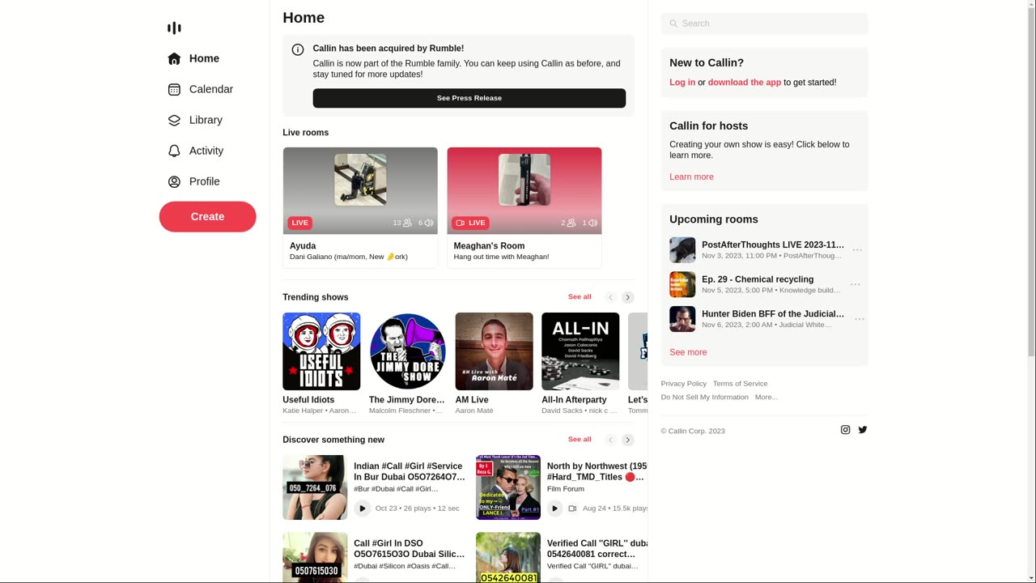Click the Profile person icon

point(174,181)
